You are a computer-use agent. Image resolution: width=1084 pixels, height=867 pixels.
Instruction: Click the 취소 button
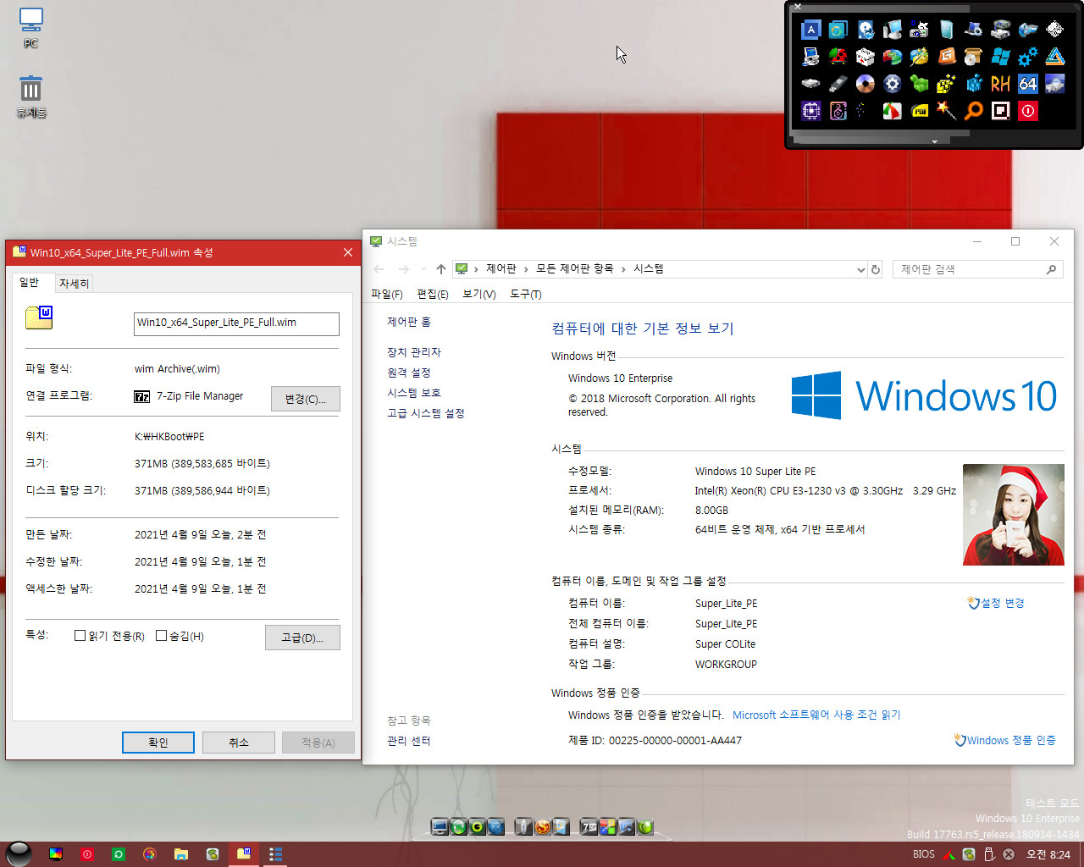tap(239, 743)
